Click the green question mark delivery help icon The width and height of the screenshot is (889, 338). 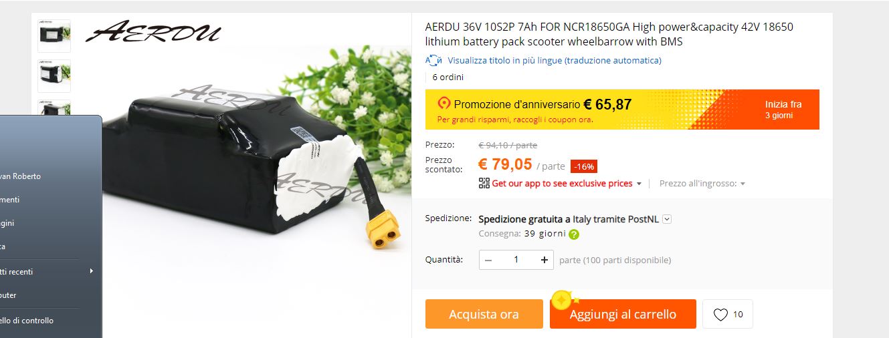point(574,234)
